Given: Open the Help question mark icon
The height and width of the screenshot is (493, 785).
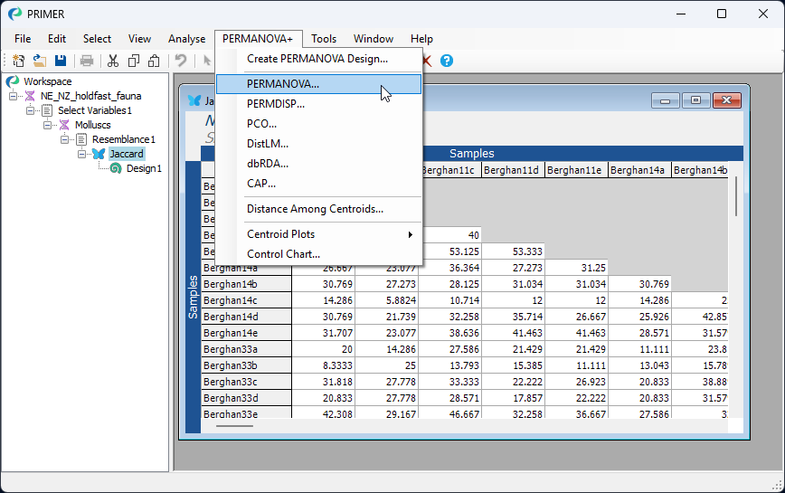Looking at the screenshot, I should 446,61.
